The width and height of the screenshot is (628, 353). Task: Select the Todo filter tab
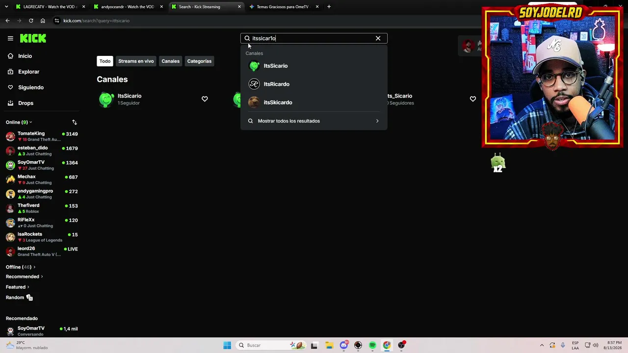tap(105, 61)
